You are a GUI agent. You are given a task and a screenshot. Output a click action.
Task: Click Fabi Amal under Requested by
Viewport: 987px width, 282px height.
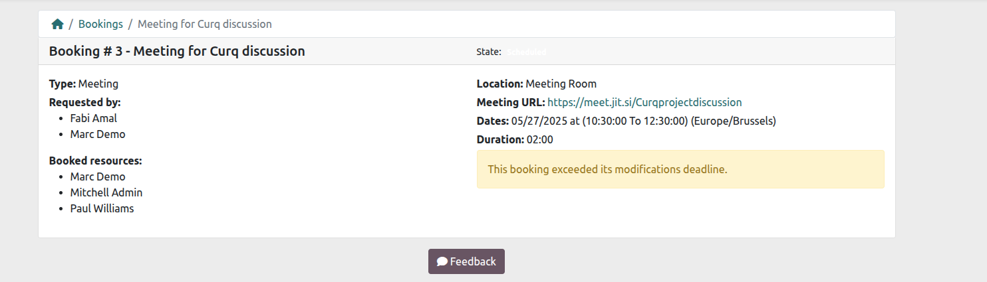[93, 118]
